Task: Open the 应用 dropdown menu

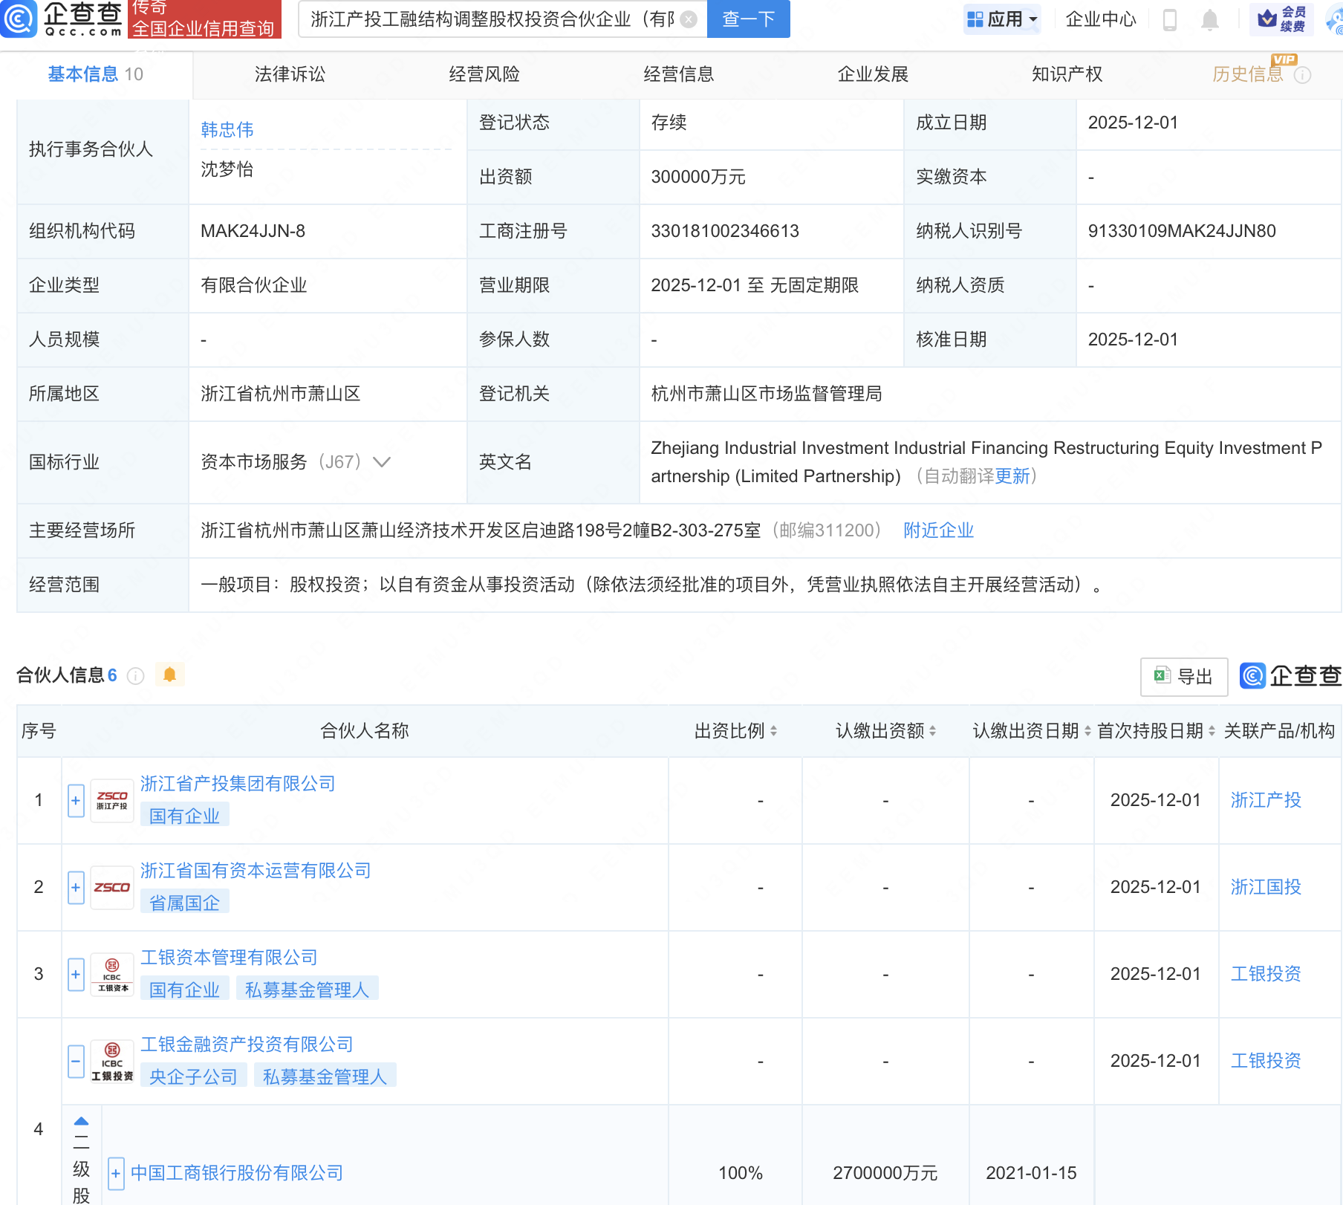Action: [x=1002, y=19]
